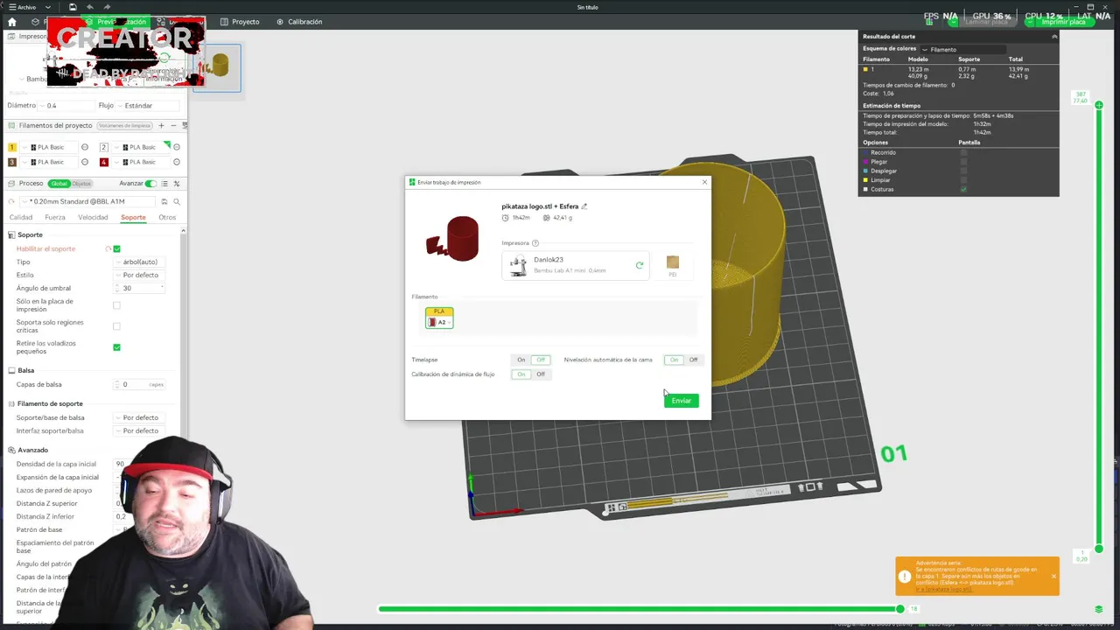The height and width of the screenshot is (630, 1120).
Task: Open the Diámetro 0.4 dropdown
Action: (x=66, y=105)
